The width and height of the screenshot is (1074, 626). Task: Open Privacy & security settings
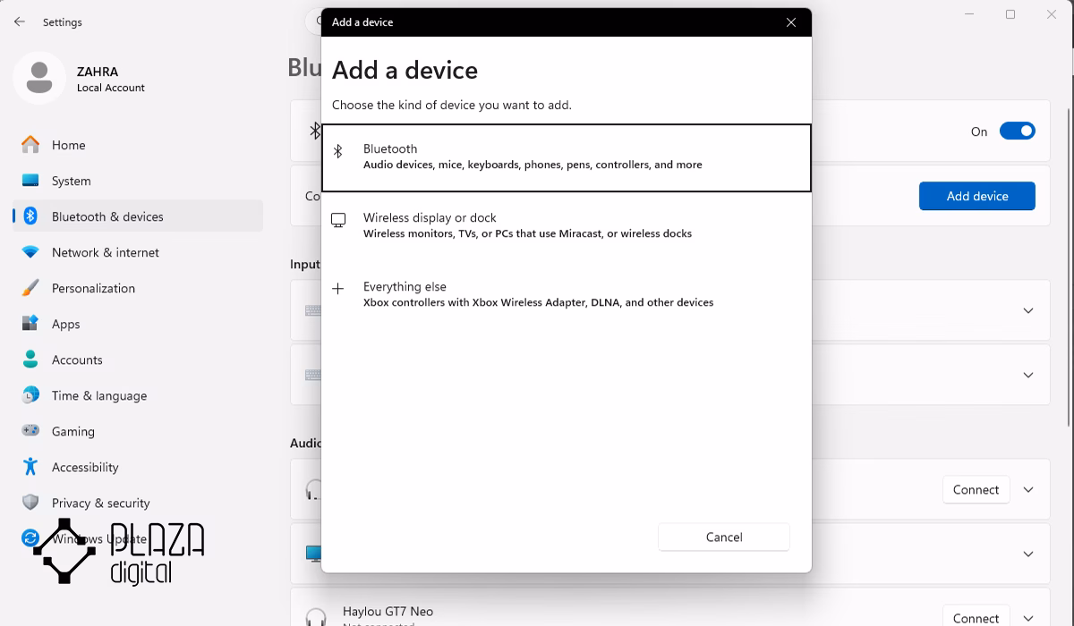tap(138, 503)
